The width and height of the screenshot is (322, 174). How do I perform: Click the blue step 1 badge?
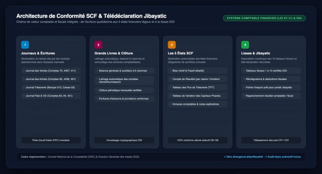(x=25, y=45)
